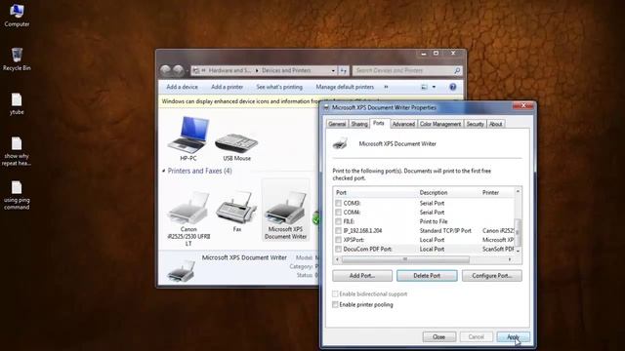Click the port list scroll-left arrow
This screenshot has height=351, width=625.
point(337,259)
